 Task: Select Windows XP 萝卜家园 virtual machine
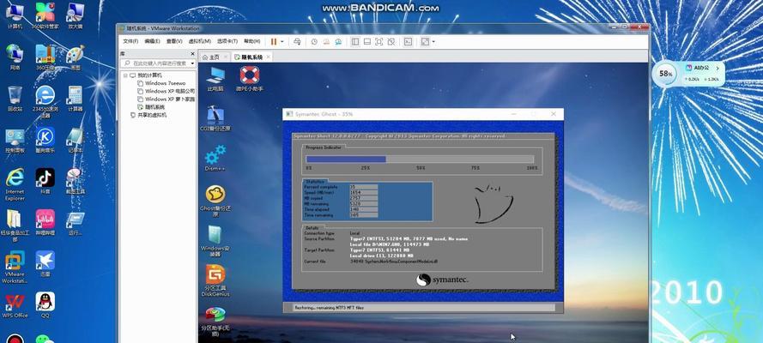pyautogui.click(x=166, y=99)
